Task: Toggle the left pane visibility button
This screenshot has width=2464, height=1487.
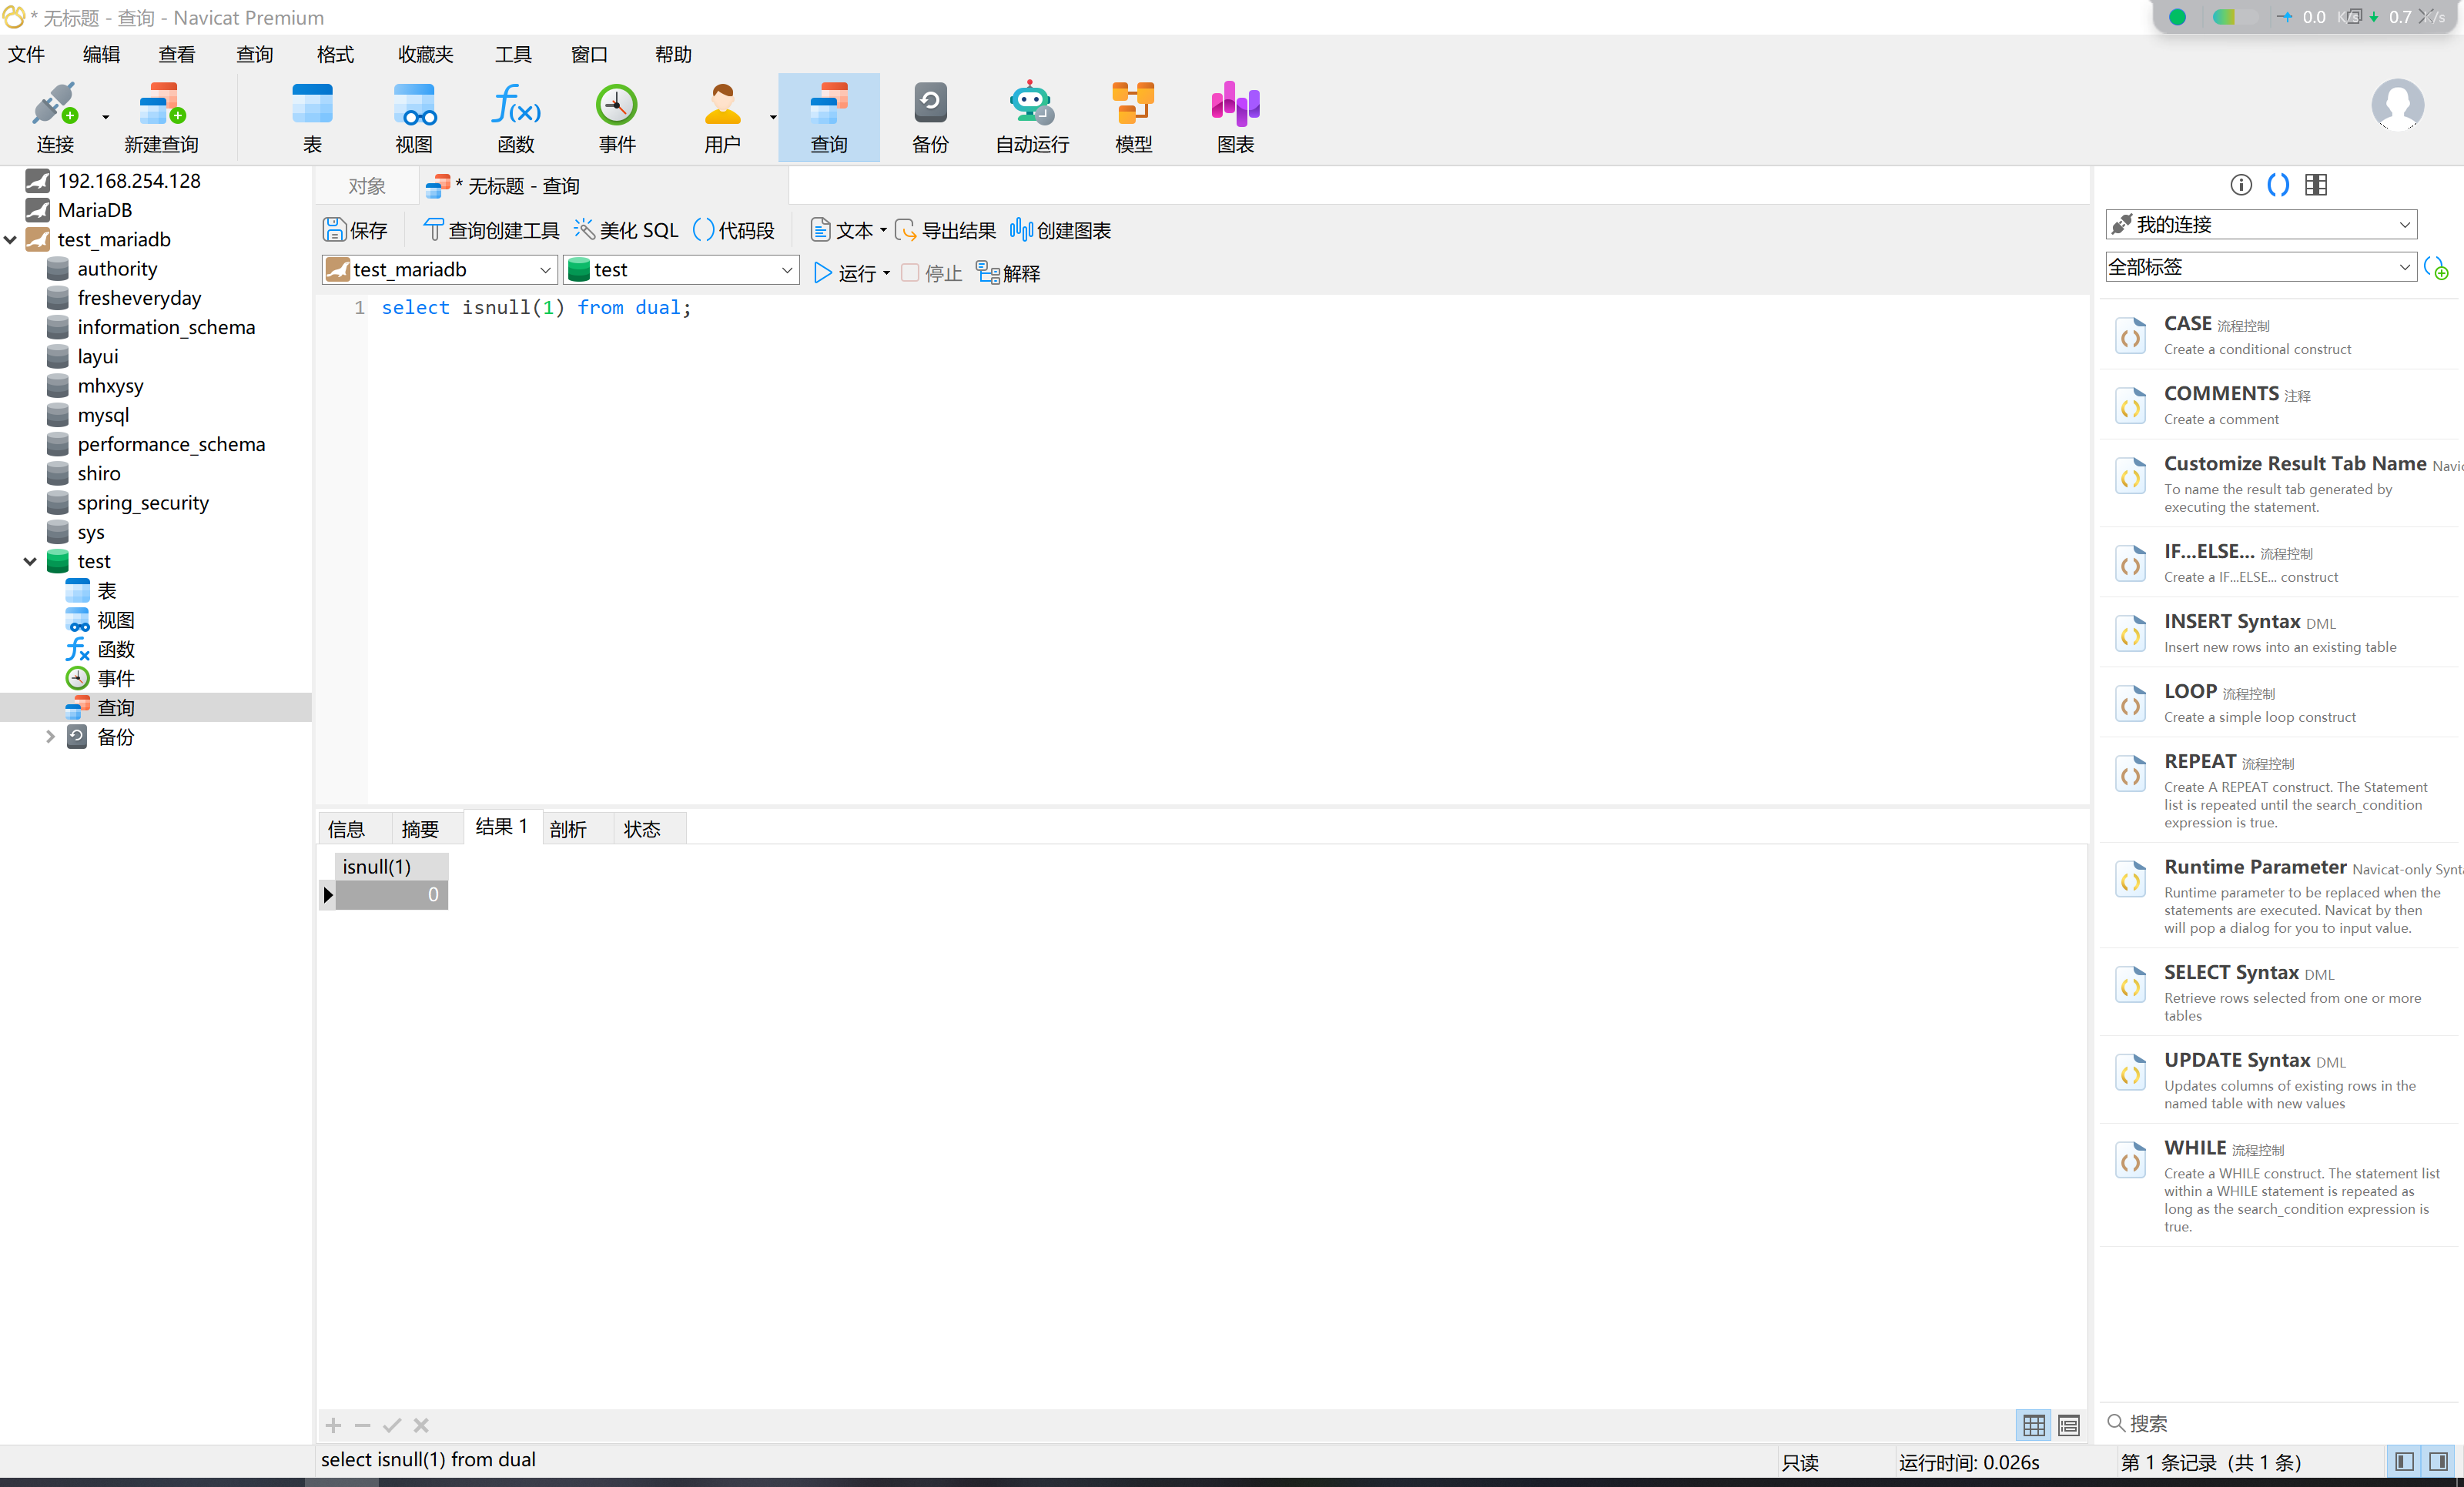Action: pos(2405,1461)
